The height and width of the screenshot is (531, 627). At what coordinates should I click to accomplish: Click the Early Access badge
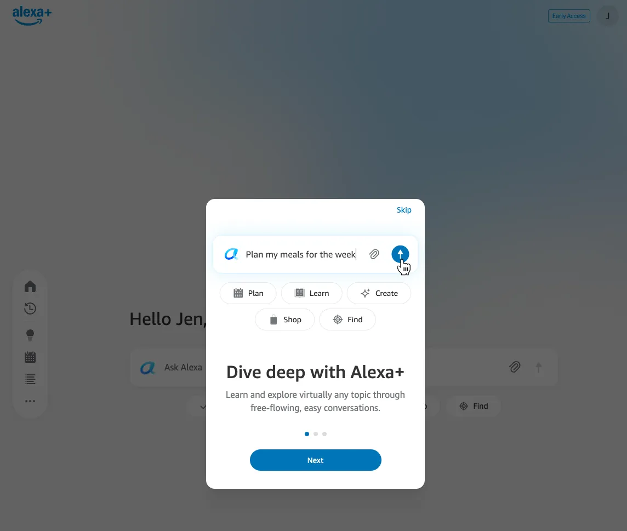[569, 16]
